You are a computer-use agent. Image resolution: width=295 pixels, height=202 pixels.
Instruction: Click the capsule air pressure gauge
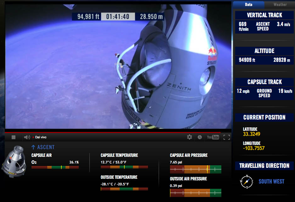tap(196, 169)
